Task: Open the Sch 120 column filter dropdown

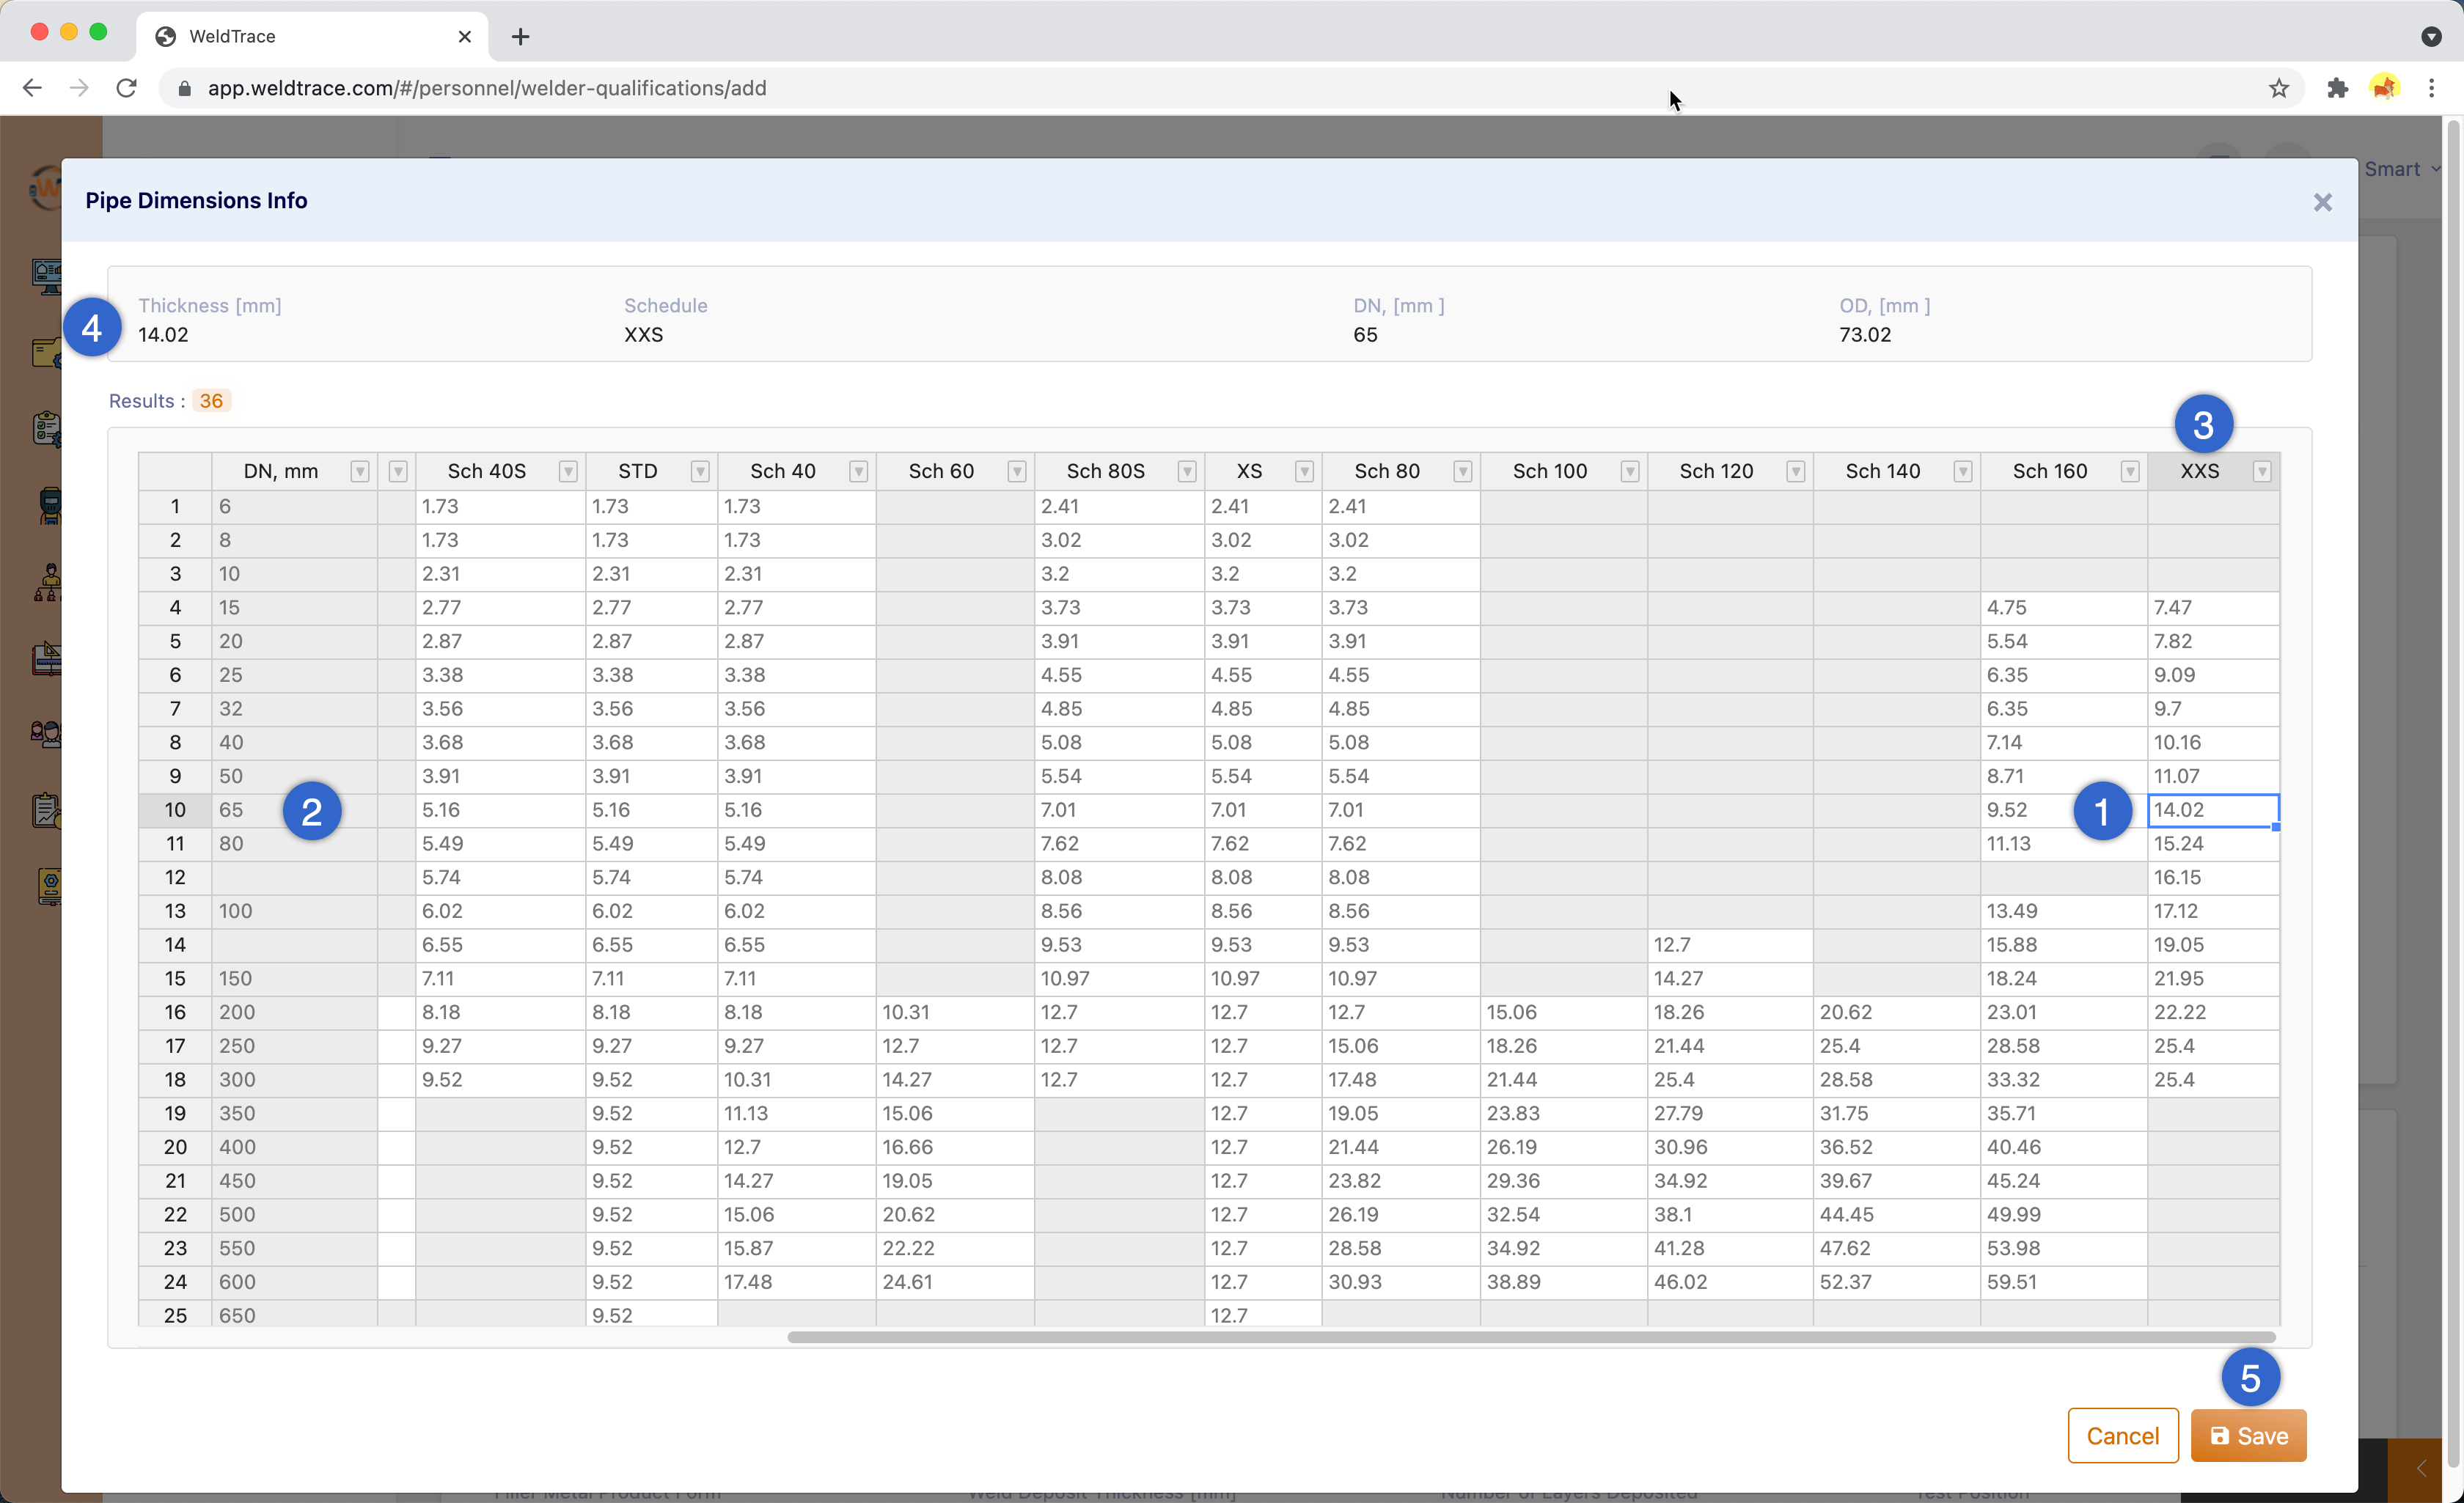Action: point(1795,472)
